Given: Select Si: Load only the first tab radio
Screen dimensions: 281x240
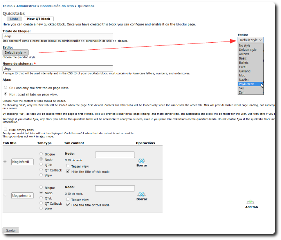Looking at the screenshot, I should 5,88.
